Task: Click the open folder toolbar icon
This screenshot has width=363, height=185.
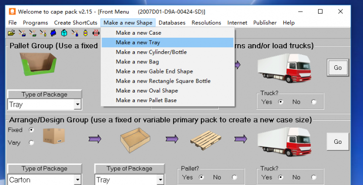Action: [x=11, y=33]
